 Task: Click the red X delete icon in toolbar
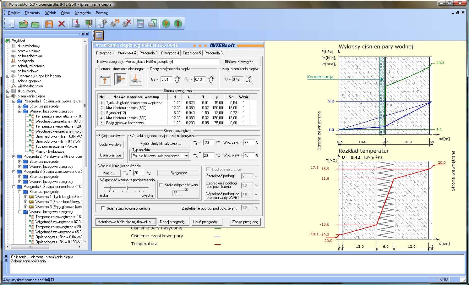[62, 24]
